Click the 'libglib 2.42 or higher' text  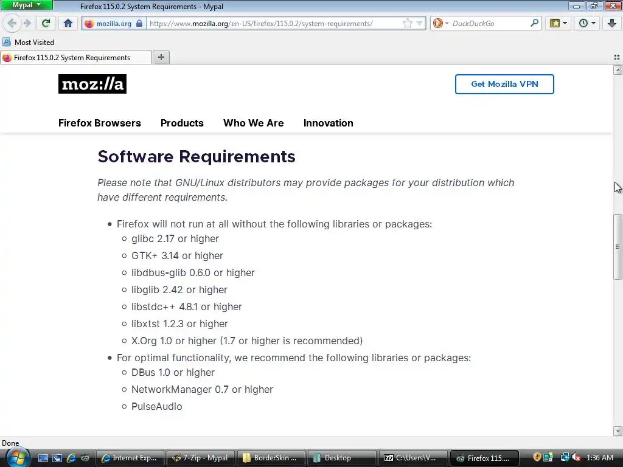pyautogui.click(x=179, y=290)
